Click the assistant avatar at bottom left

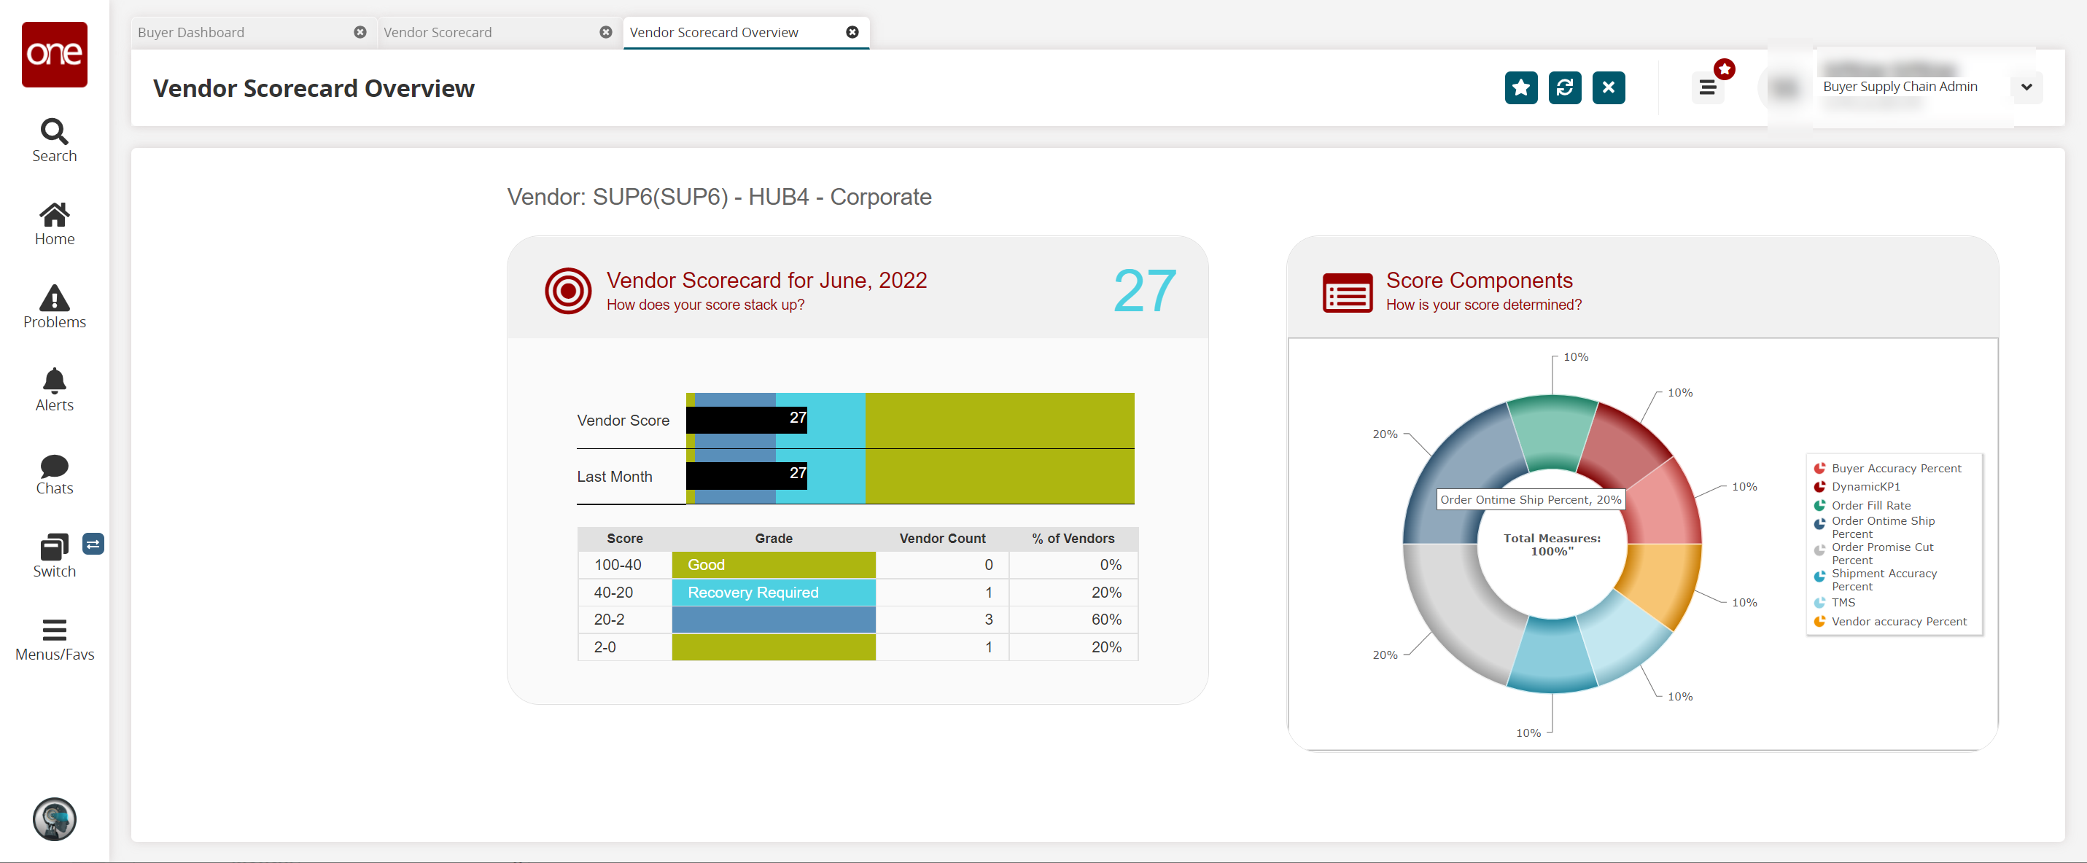tap(54, 819)
